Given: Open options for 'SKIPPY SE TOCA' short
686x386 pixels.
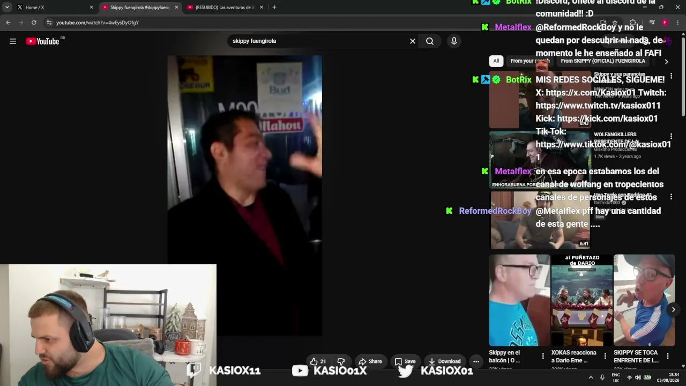Looking at the screenshot, I should pos(668,356).
